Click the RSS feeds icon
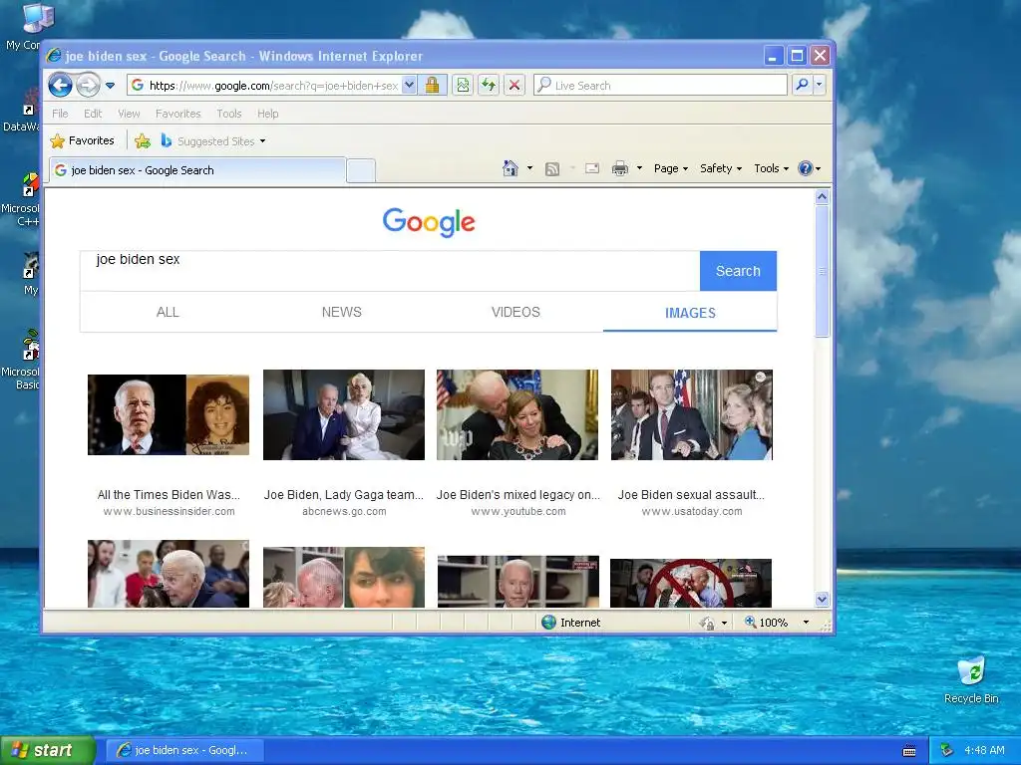The width and height of the screenshot is (1021, 765). coord(552,169)
